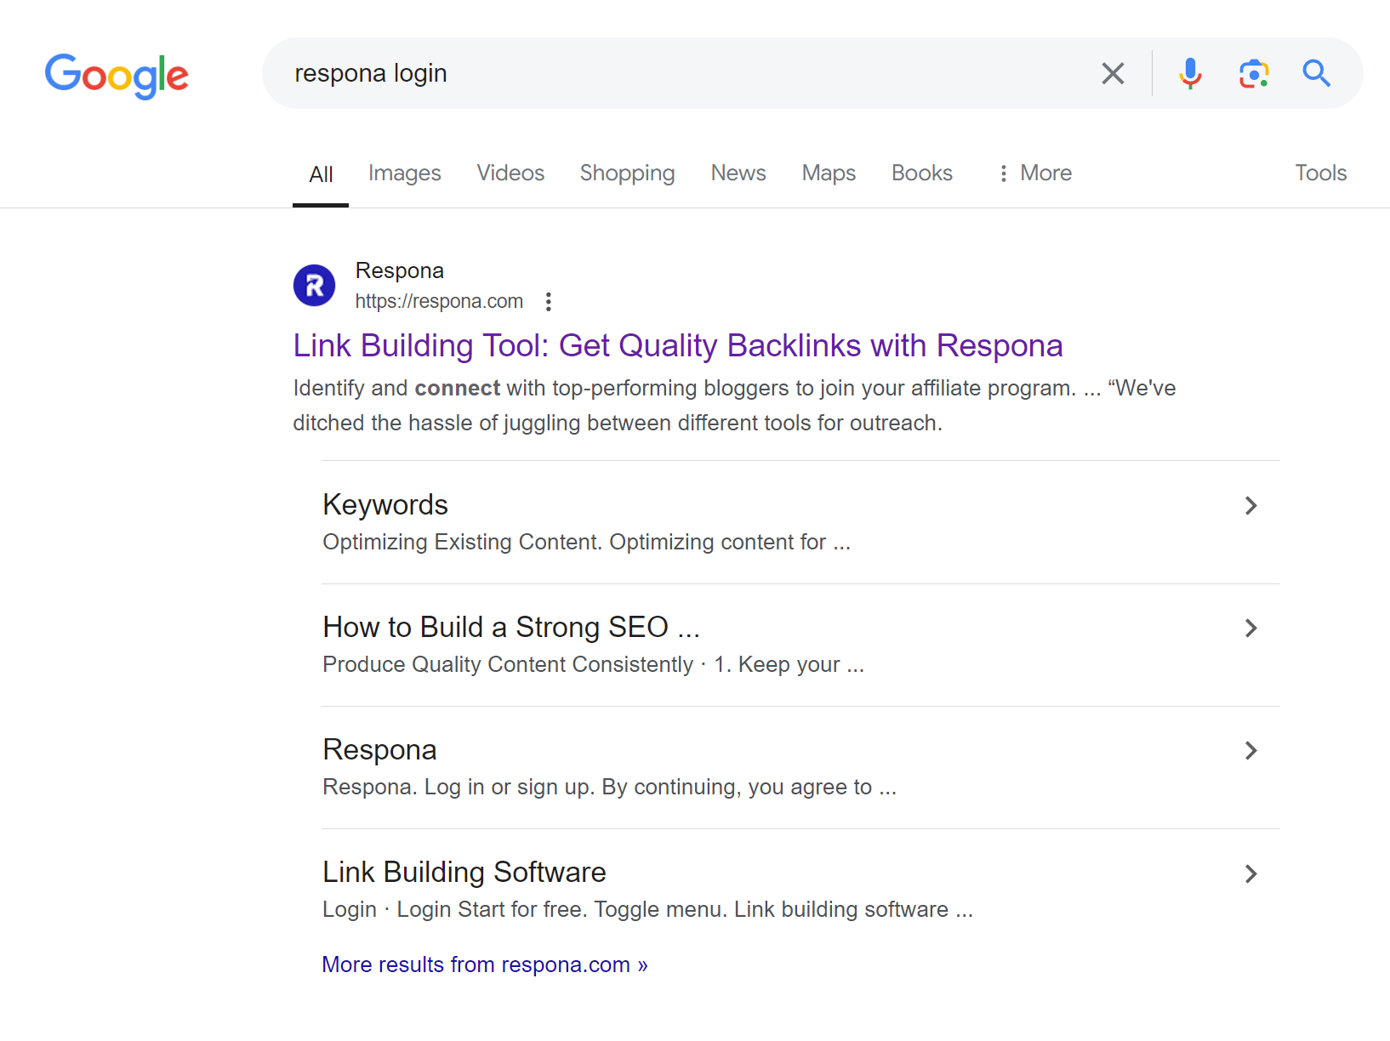Click the chevron on the Respona sitelink row
Screen dimensions: 1390x1041
point(1250,750)
